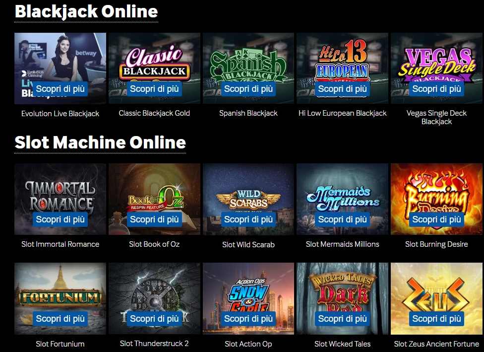Open the Vegas Single Deck logo image
The image size is (484, 352).
tap(436, 65)
